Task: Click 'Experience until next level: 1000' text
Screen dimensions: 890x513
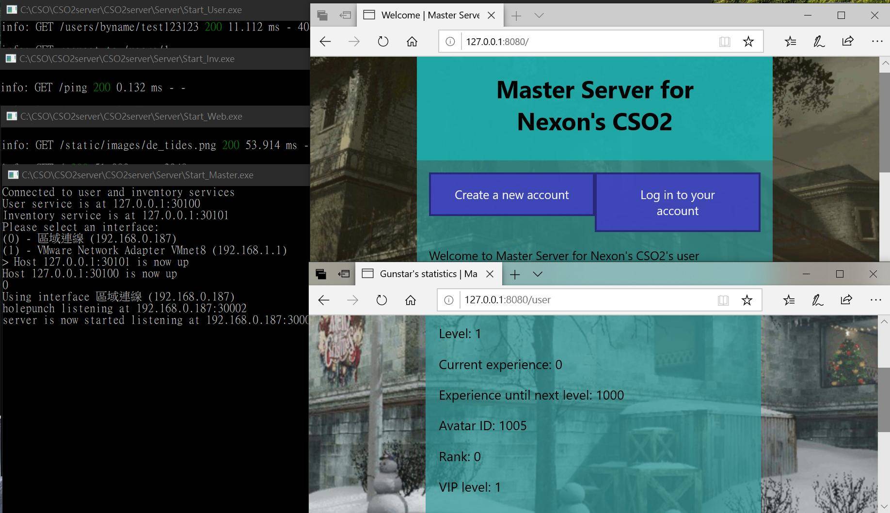Action: (x=531, y=395)
